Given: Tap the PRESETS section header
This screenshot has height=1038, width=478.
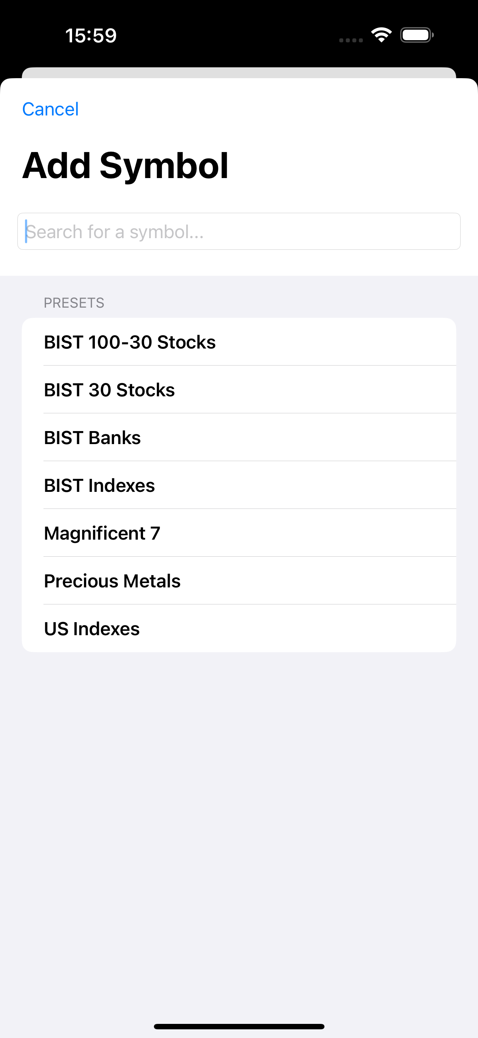Looking at the screenshot, I should click(74, 303).
